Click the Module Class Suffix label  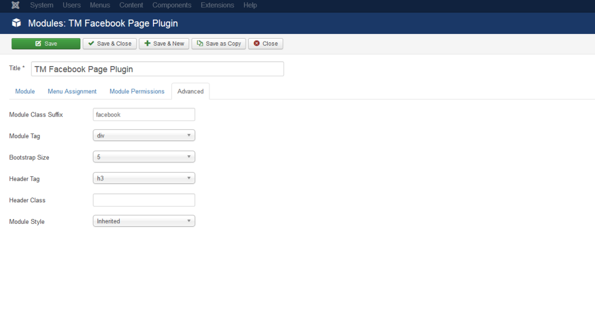pyautogui.click(x=36, y=115)
